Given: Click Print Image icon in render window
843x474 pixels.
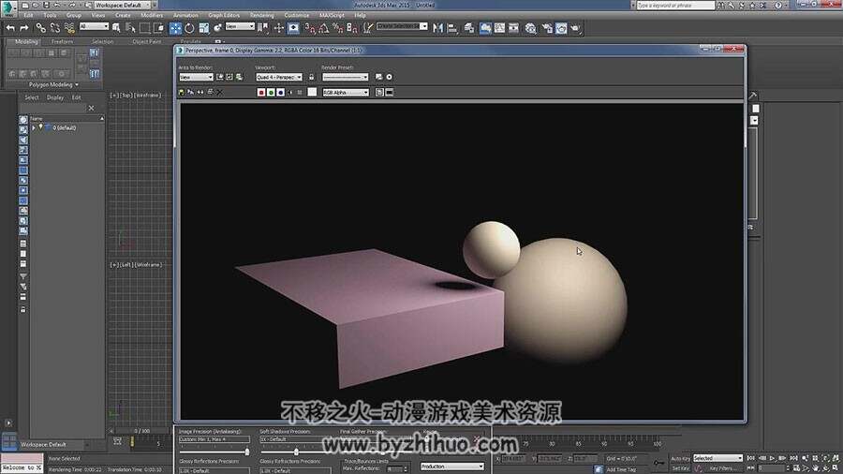Looking at the screenshot, I should [x=210, y=93].
